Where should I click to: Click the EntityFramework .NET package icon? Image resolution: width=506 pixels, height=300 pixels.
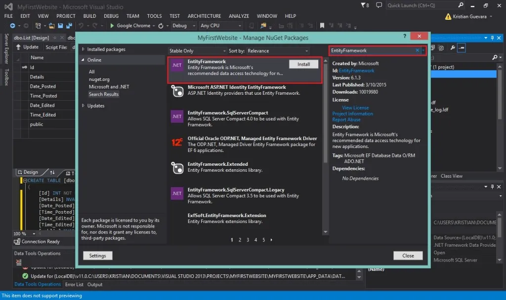point(177,65)
